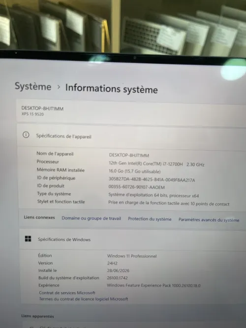Select the tactile 10 points de contact value
246x328 pixels.
pyautogui.click(x=169, y=203)
